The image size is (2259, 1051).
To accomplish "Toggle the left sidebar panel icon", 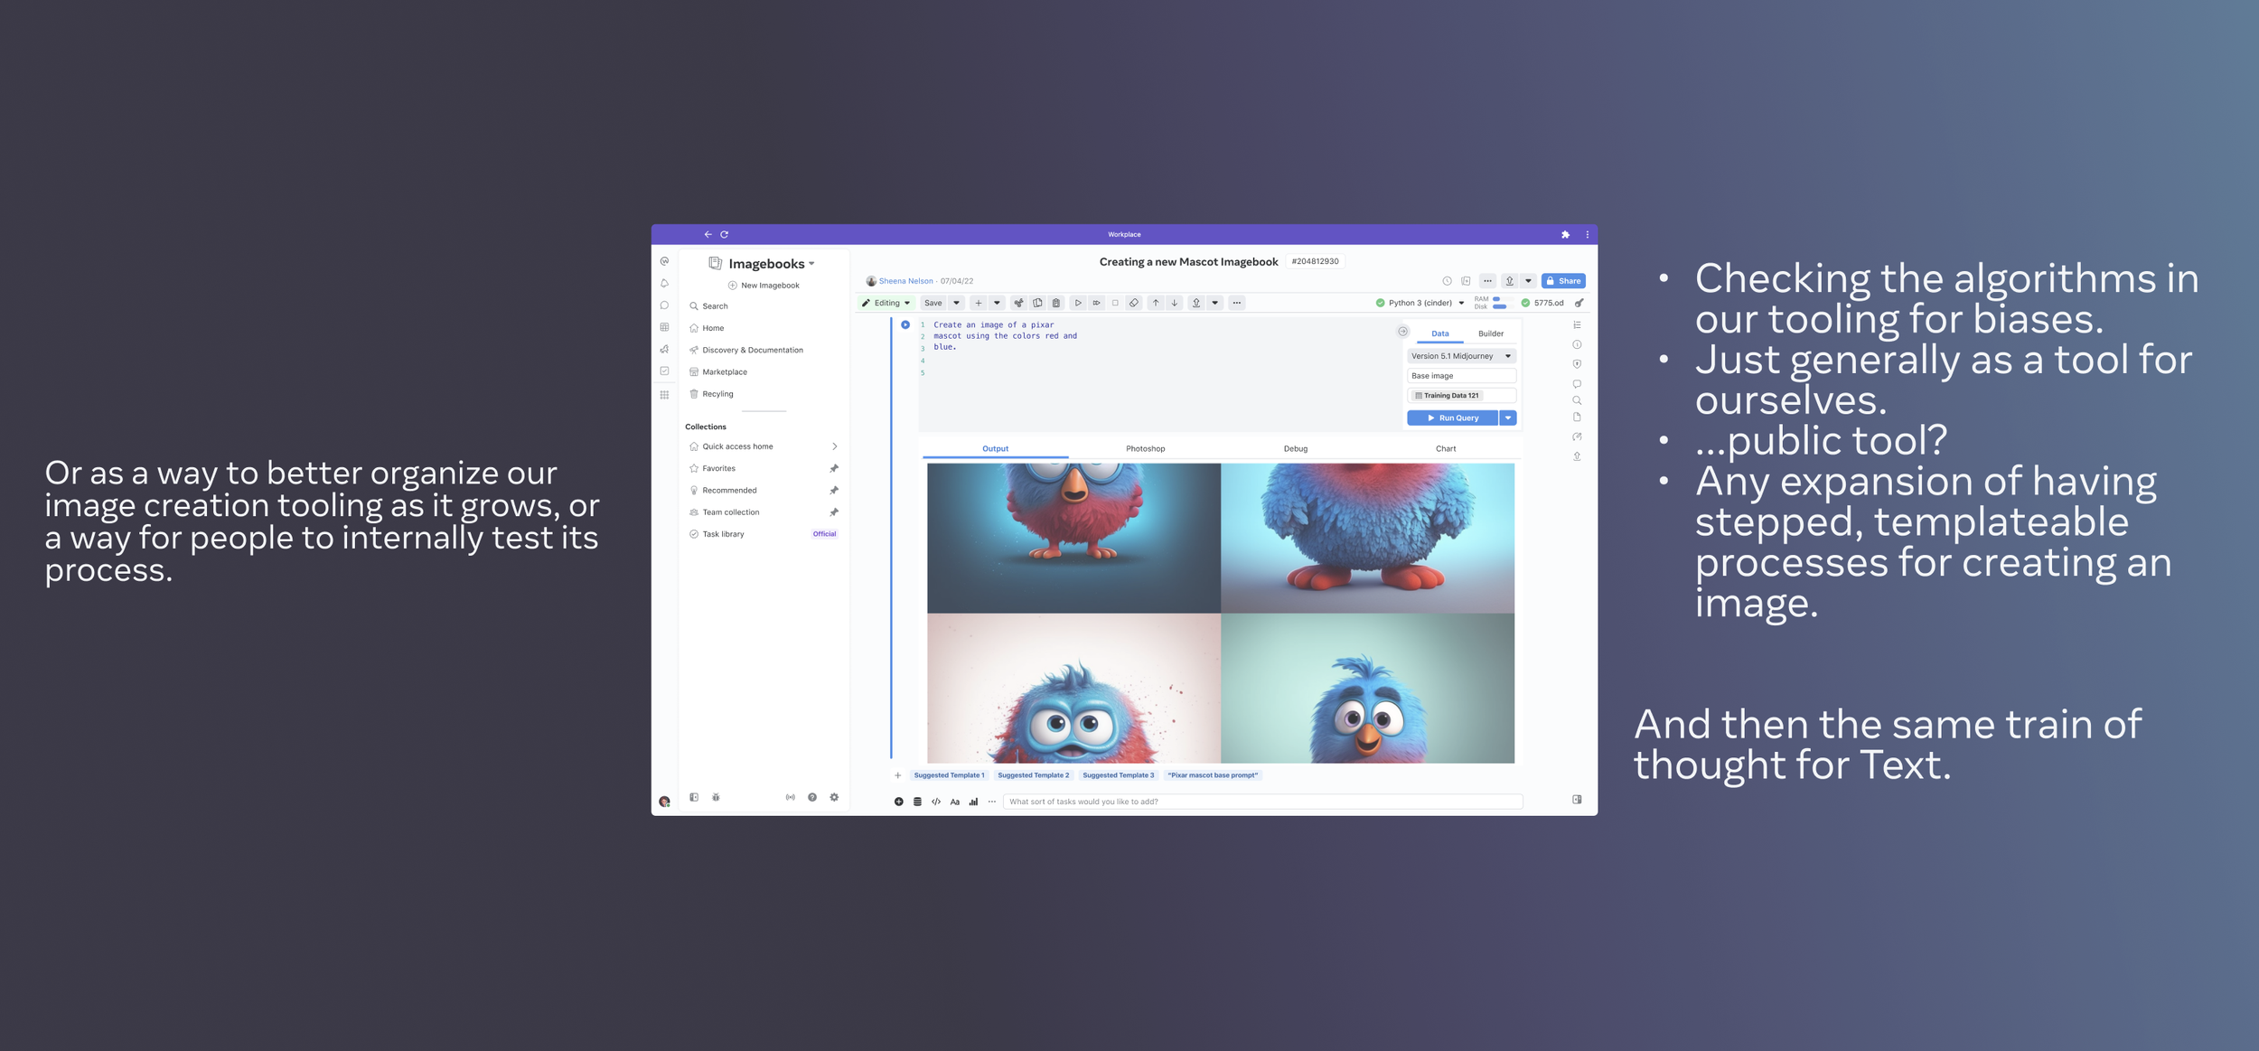I will coord(694,797).
